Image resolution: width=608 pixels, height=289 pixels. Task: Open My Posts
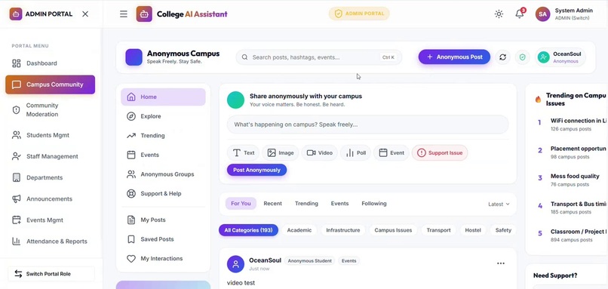pyautogui.click(x=163, y=220)
